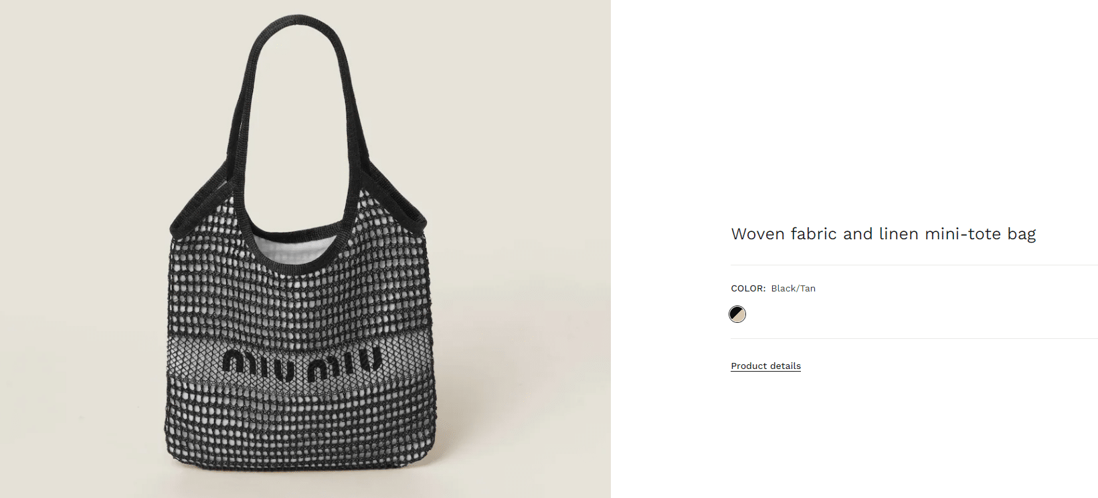1098x498 pixels.
Task: Click the beige backdrop left of the bag
Action: pyautogui.click(x=80, y=267)
